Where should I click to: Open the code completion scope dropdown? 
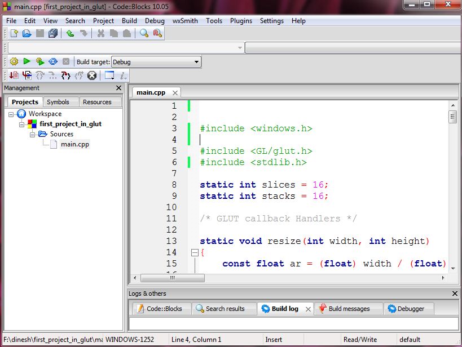pyautogui.click(x=126, y=47)
